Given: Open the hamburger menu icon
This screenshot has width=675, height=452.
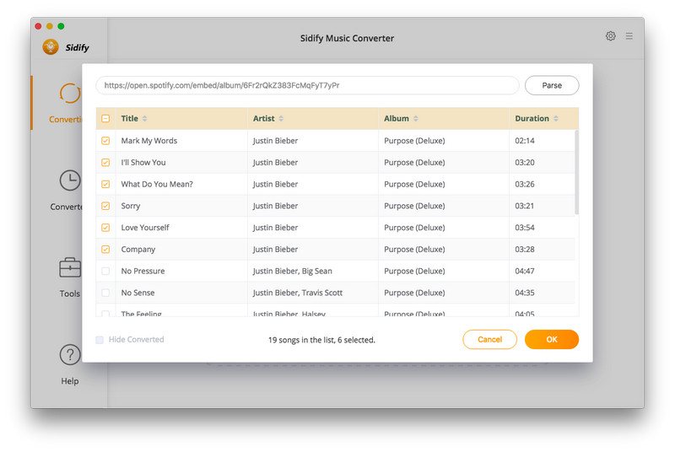Looking at the screenshot, I should 629,36.
